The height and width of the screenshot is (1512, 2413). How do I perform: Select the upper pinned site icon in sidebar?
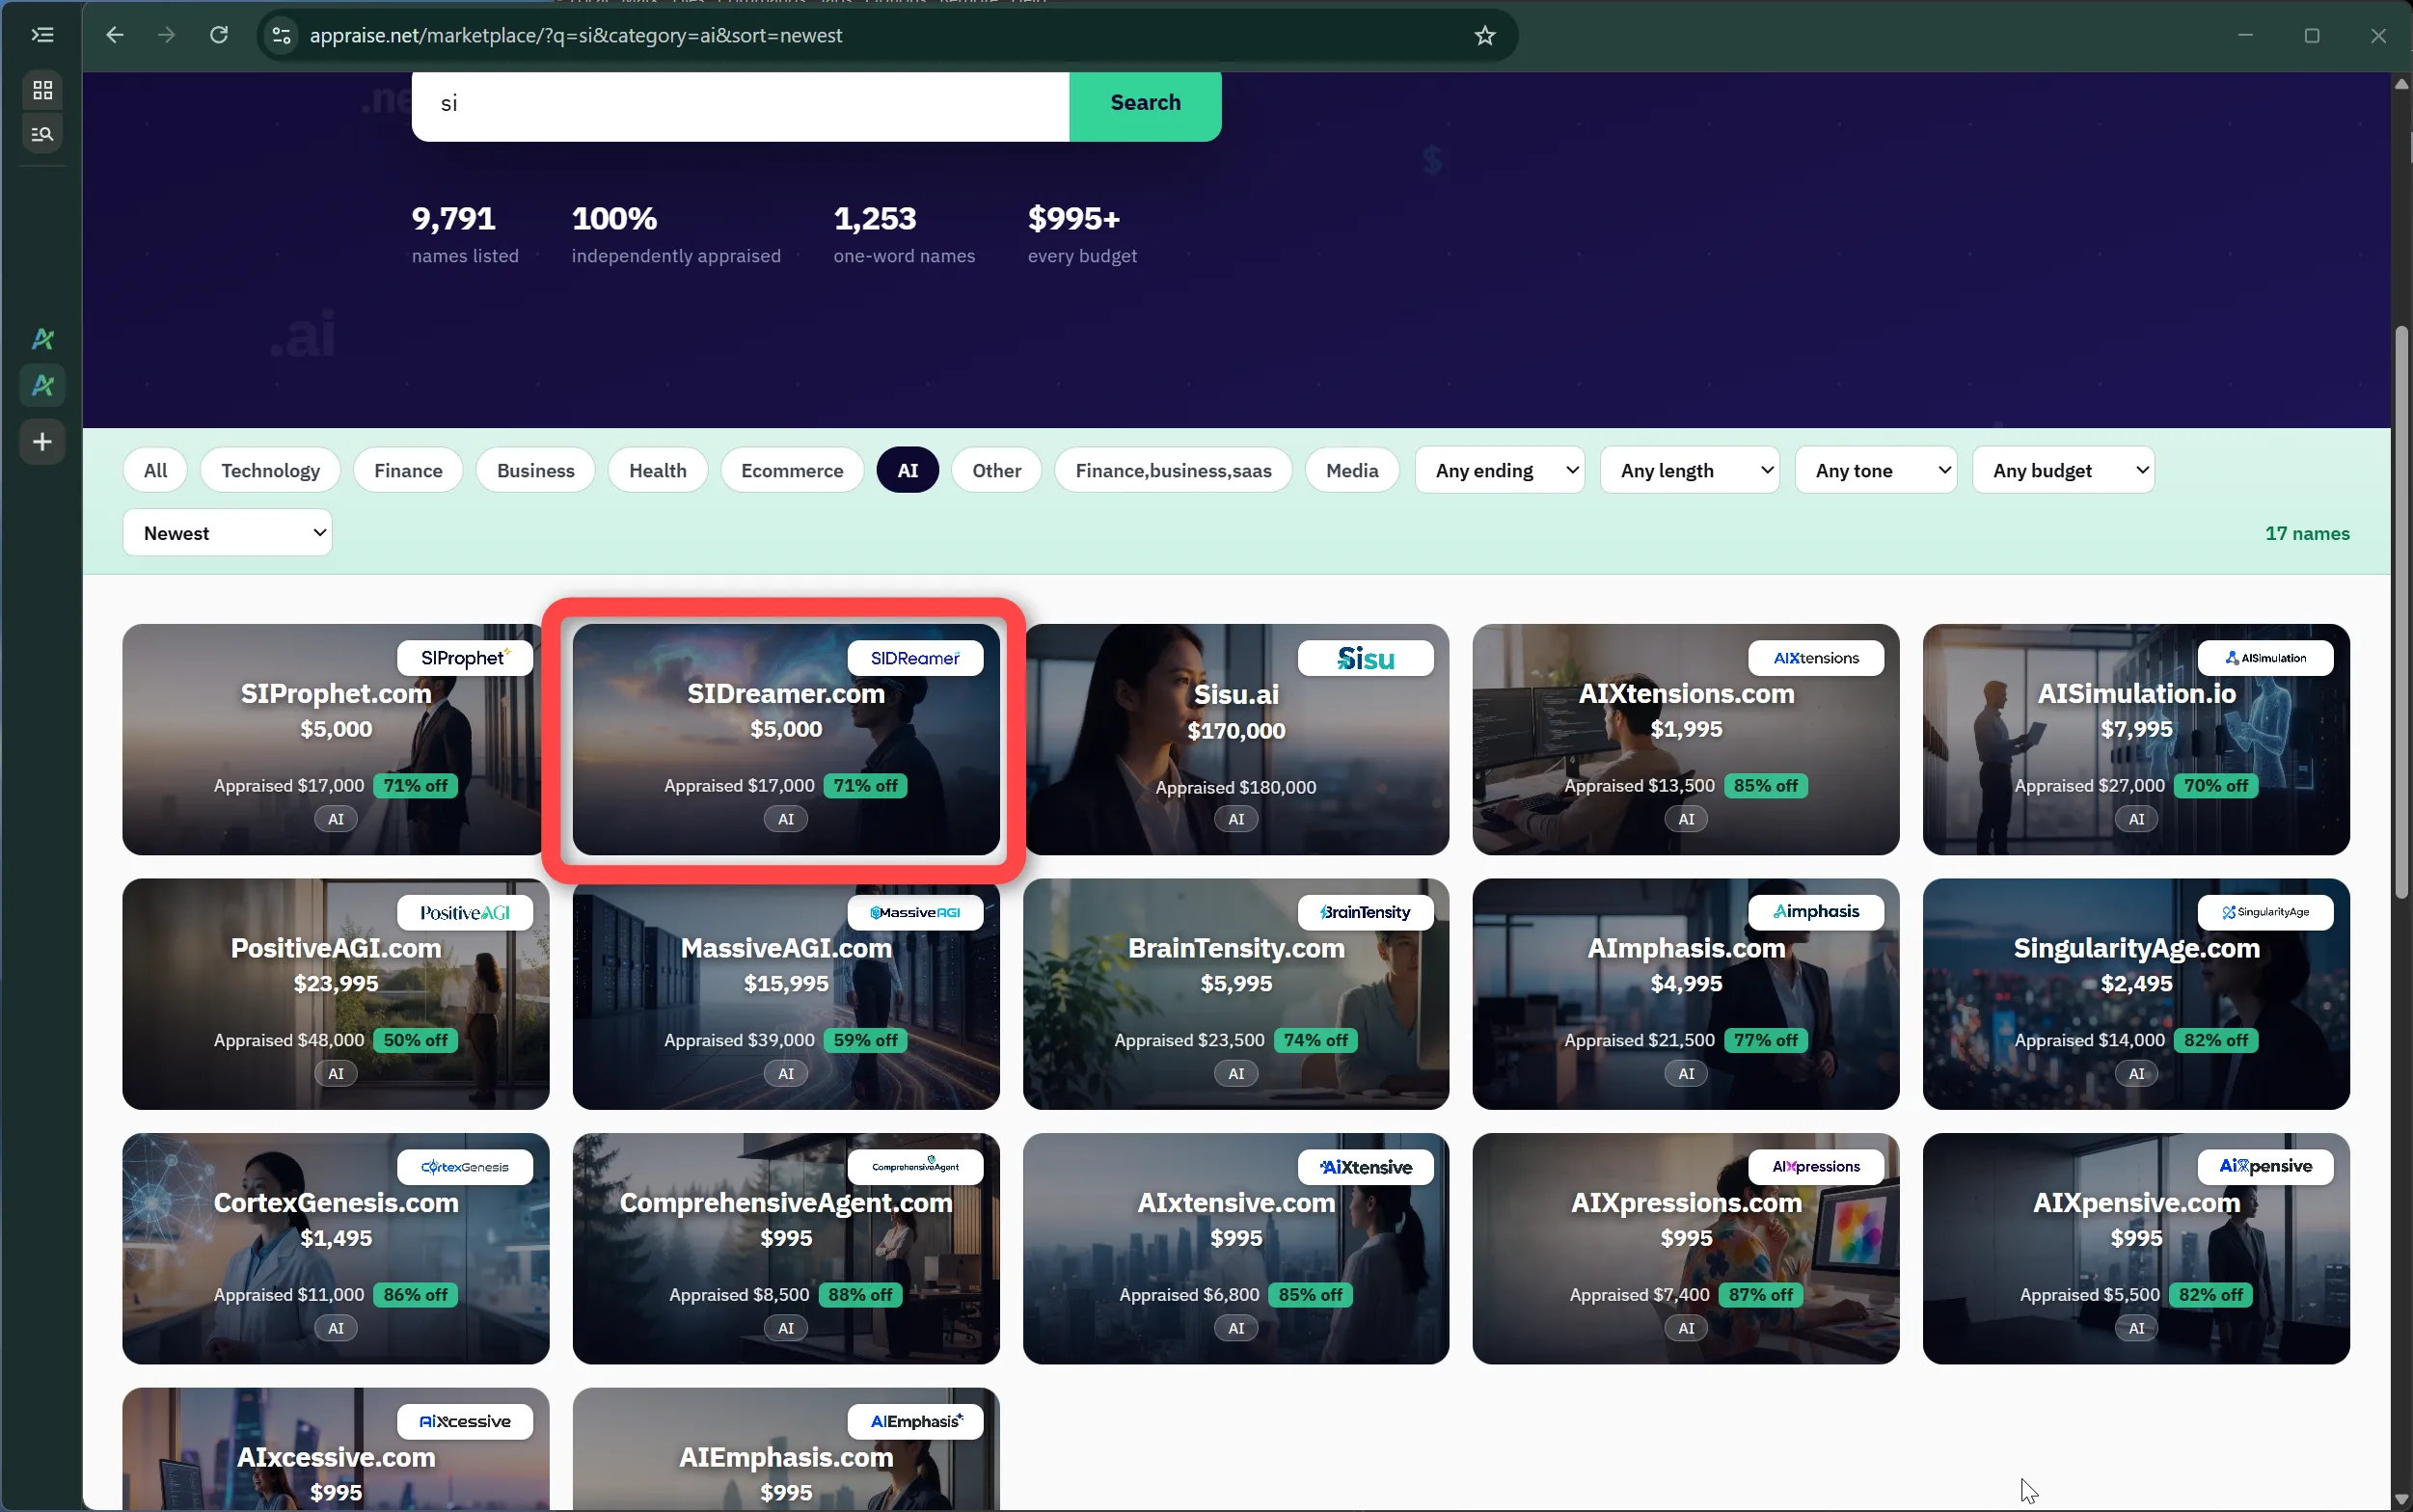[42, 339]
